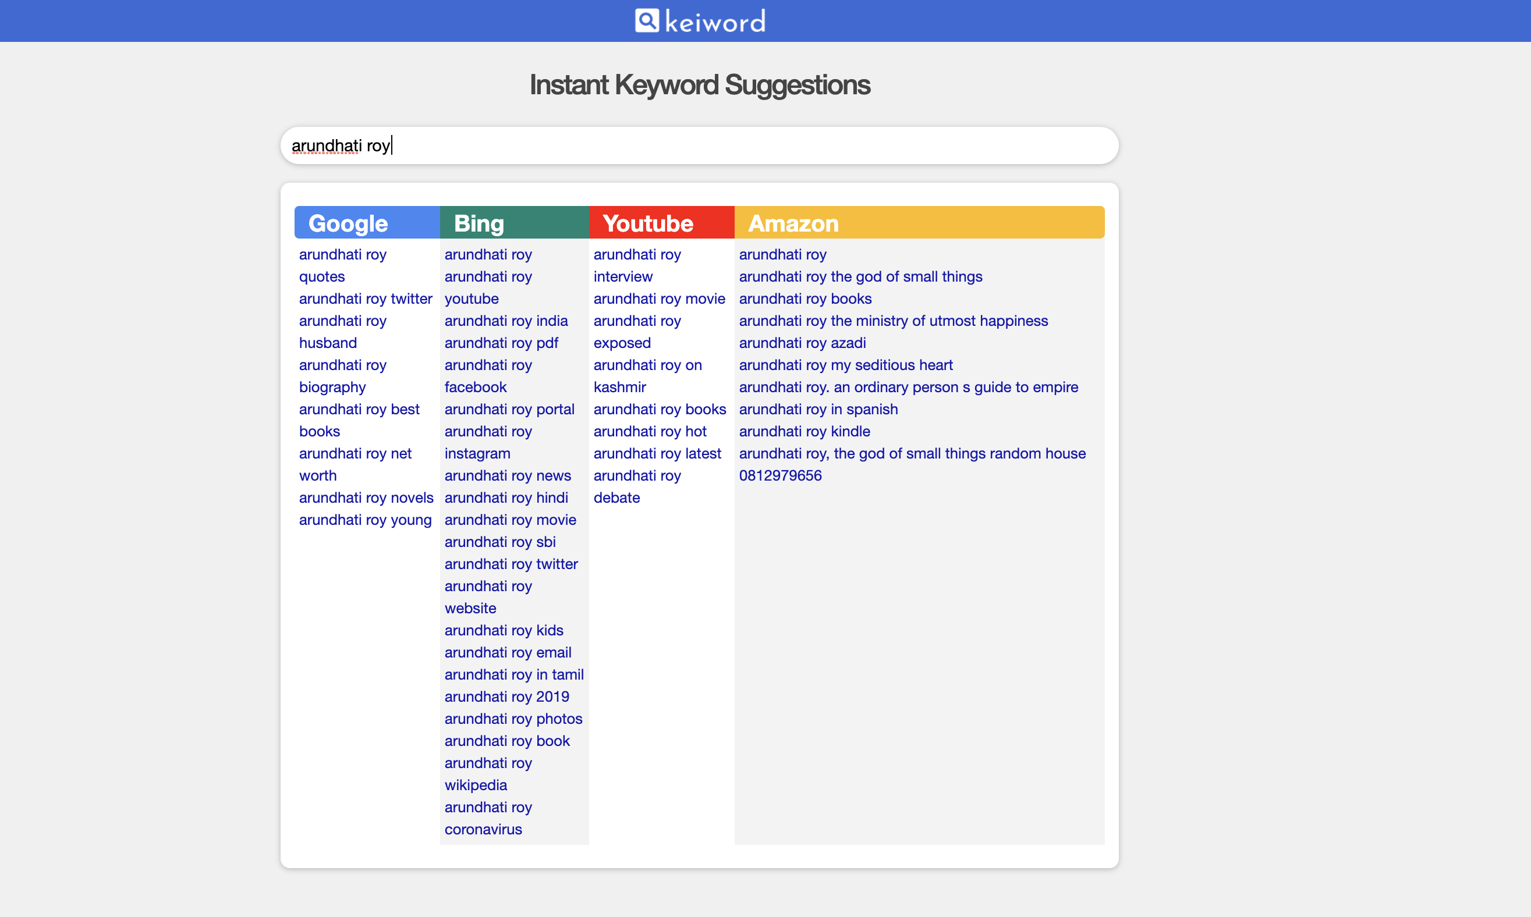Open Bing suggestion arundhati roy website
The height and width of the screenshot is (917, 1531).
488,598
